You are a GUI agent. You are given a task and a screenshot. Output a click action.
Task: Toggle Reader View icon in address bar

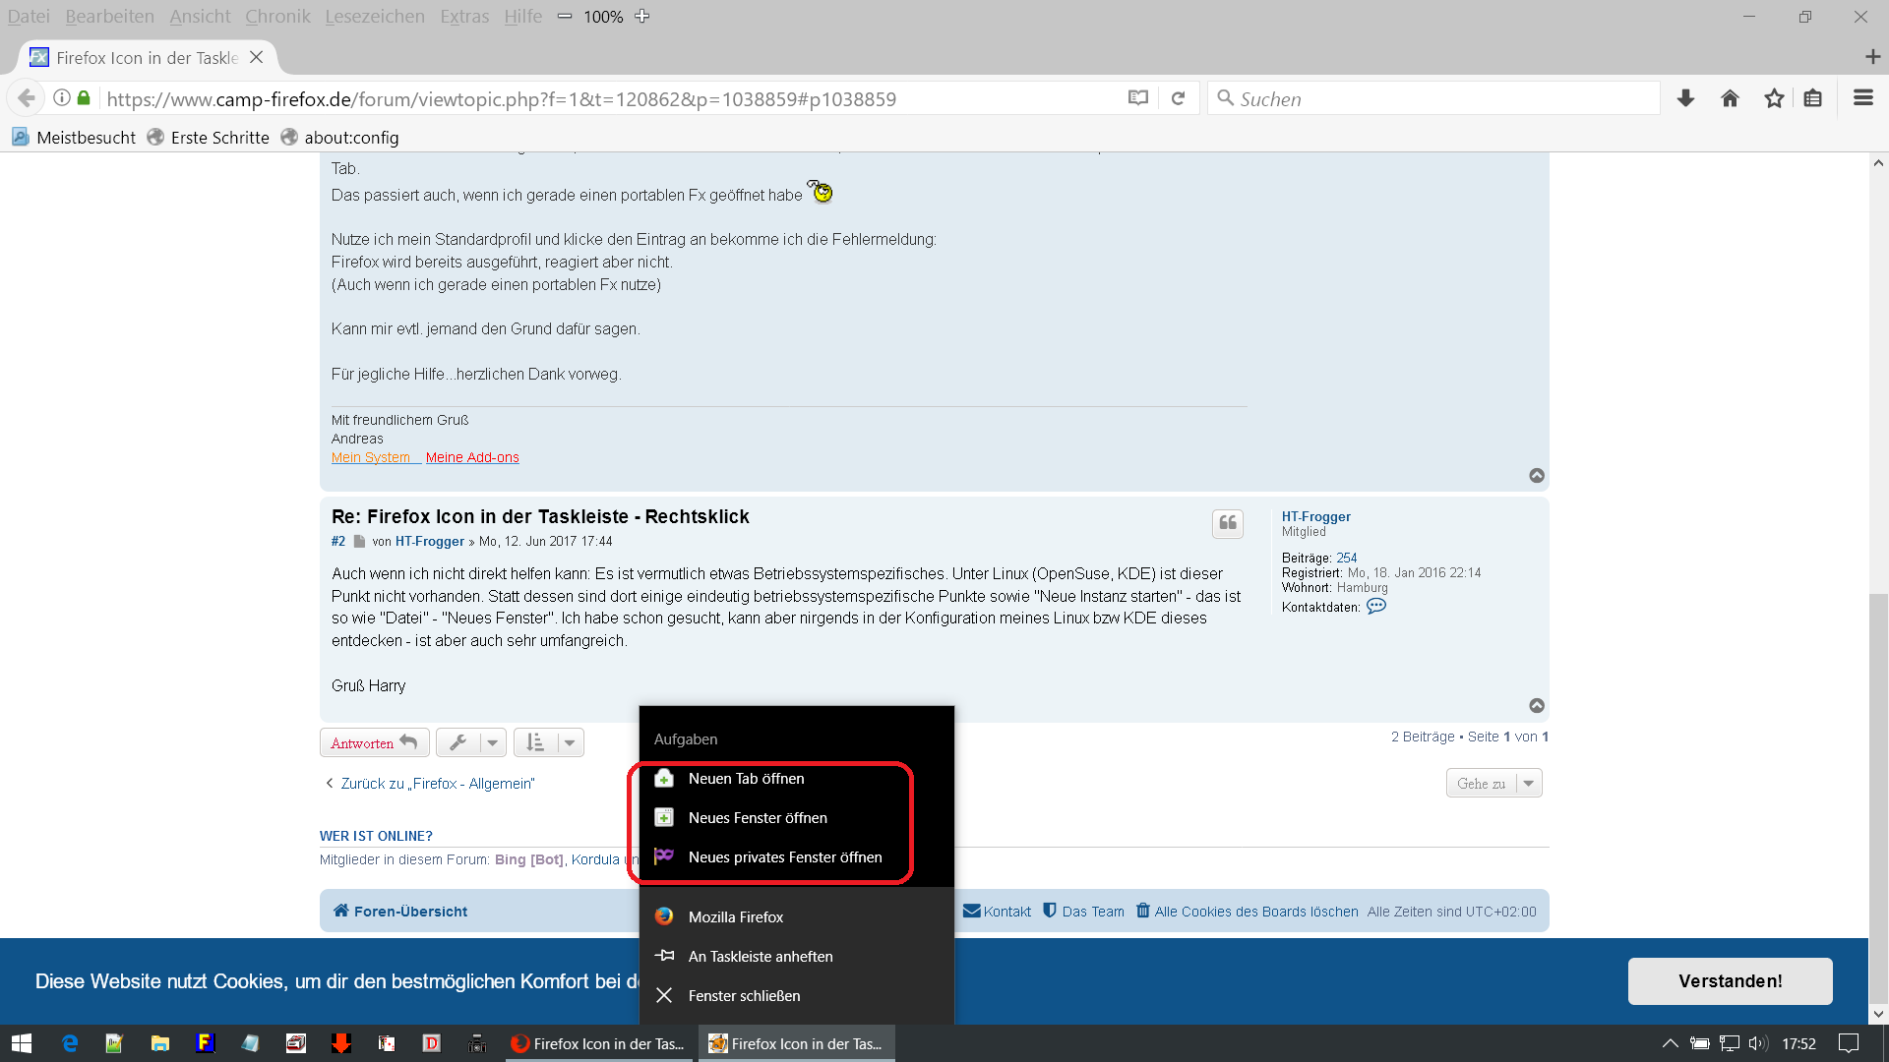(x=1137, y=98)
